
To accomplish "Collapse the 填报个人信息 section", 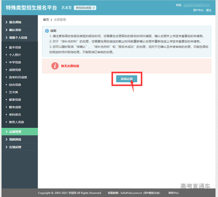I will click(x=18, y=38).
